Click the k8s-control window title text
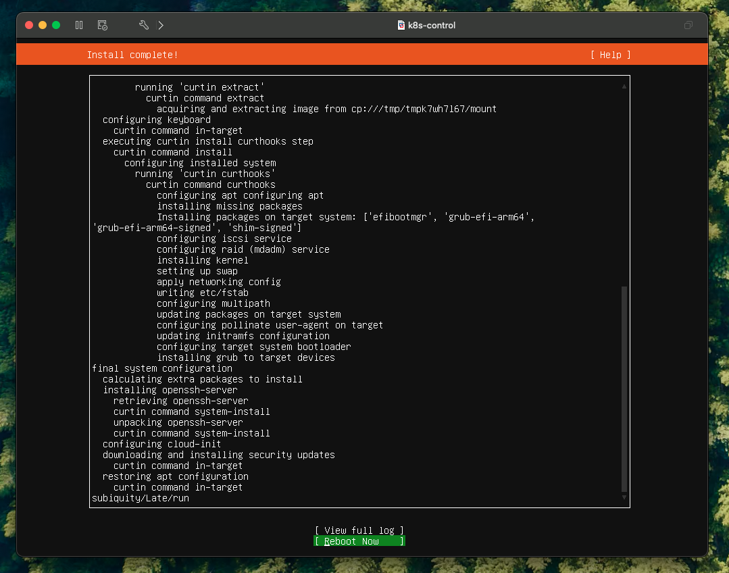Screen dimensions: 729x573 432,26
